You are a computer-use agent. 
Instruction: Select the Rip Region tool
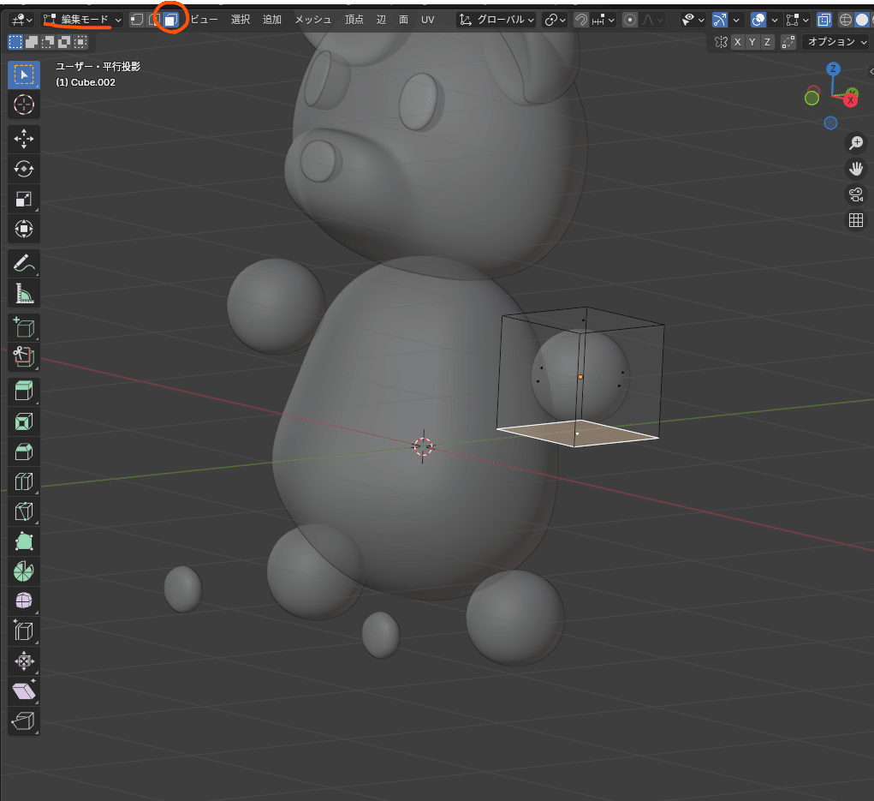[23, 721]
